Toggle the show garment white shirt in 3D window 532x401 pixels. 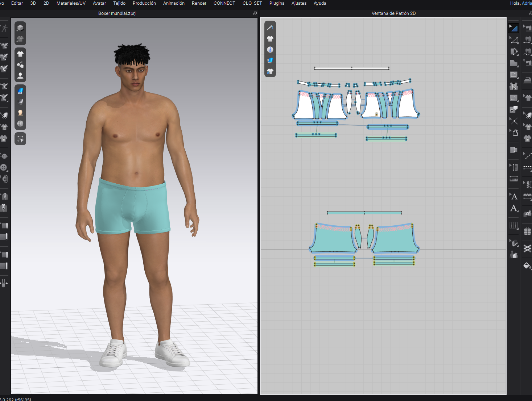(x=20, y=54)
